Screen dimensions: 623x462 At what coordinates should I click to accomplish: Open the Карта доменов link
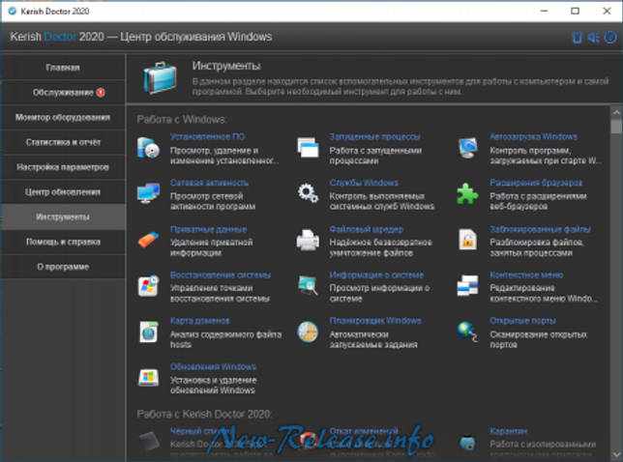pyautogui.click(x=200, y=321)
